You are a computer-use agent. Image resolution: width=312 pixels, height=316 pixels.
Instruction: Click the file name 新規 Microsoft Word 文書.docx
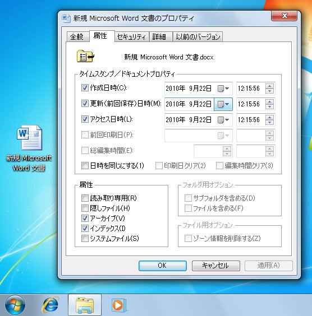pyautogui.click(x=169, y=57)
